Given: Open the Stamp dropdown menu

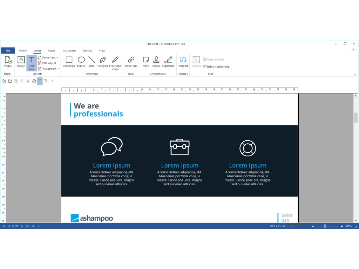Looking at the screenshot, I should pyautogui.click(x=156, y=69).
